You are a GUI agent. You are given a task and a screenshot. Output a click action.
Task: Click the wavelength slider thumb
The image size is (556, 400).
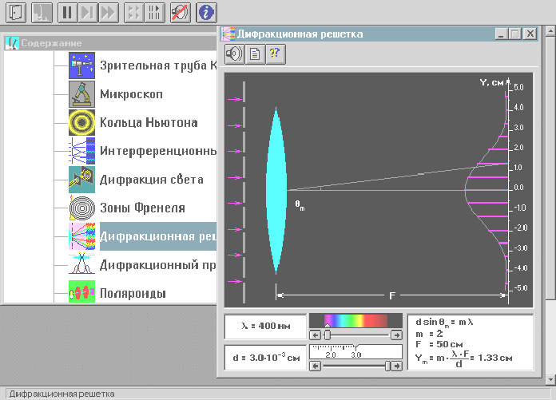coord(328,335)
